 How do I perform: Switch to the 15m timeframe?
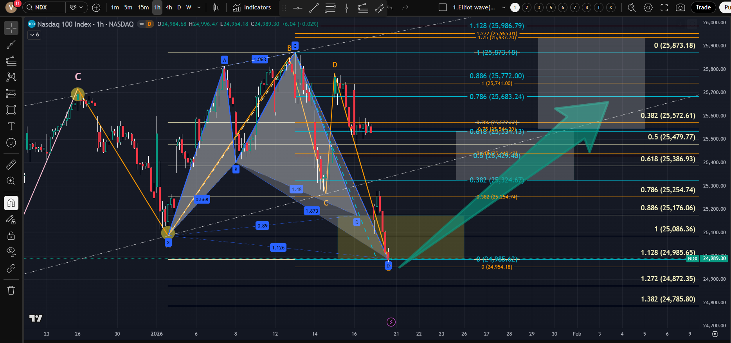click(x=143, y=7)
